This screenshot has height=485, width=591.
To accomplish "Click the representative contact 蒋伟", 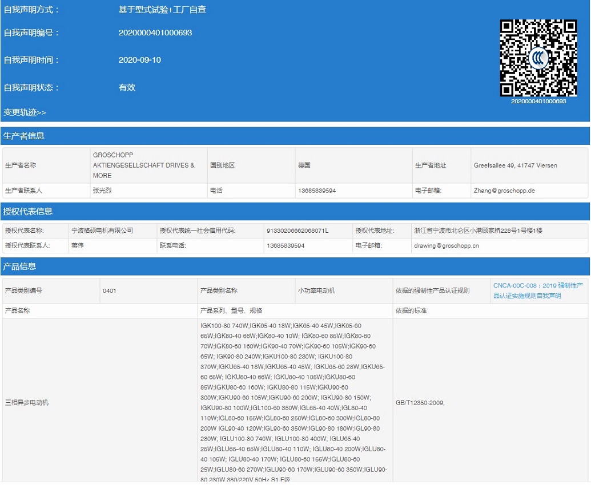I will click(x=77, y=245).
